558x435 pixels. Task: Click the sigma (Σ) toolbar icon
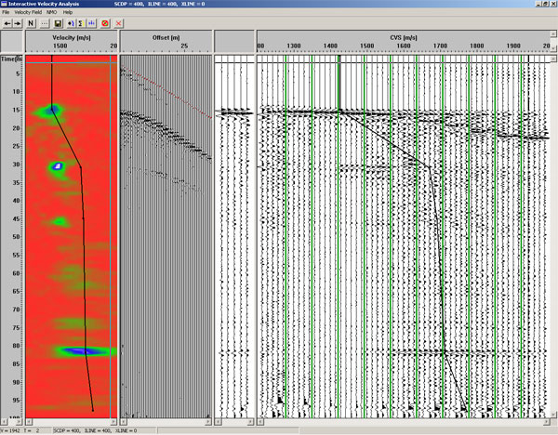[x=82, y=21]
